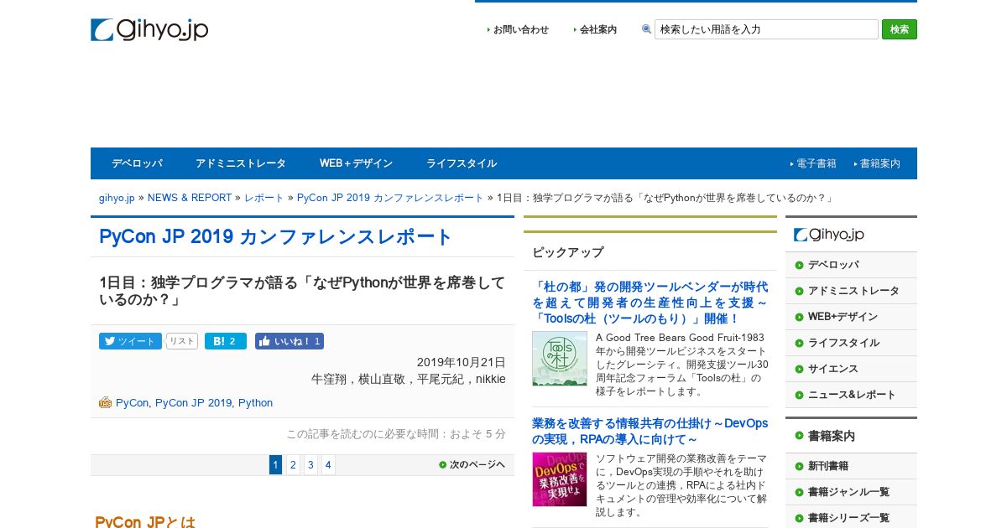Image resolution: width=1007 pixels, height=528 pixels.
Task: Click the green 検索 button
Action: pyautogui.click(x=900, y=29)
